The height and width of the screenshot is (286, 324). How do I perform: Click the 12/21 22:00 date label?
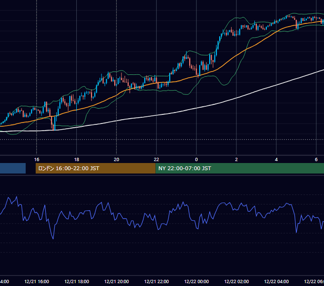[156, 281]
